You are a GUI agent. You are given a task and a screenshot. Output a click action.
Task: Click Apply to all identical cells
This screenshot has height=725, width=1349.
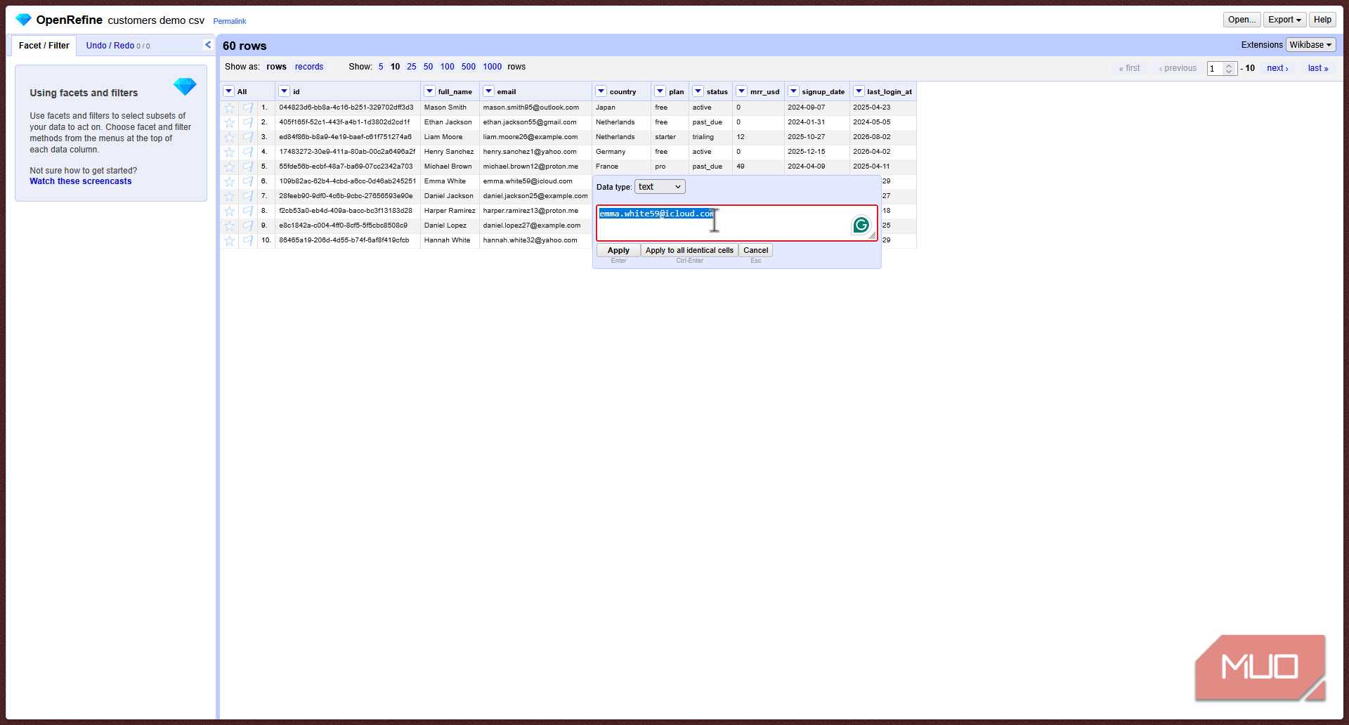[x=689, y=250]
